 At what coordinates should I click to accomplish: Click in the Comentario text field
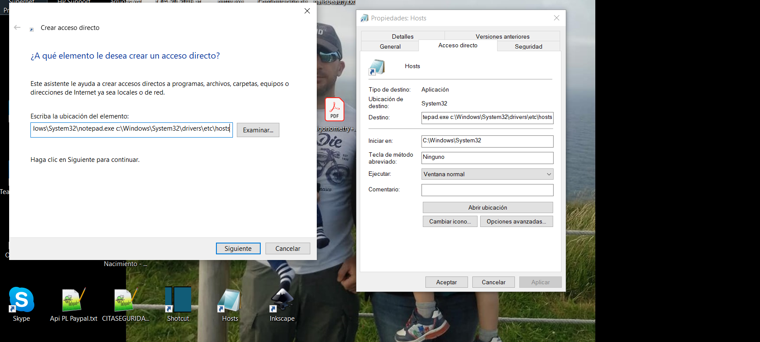(487, 190)
